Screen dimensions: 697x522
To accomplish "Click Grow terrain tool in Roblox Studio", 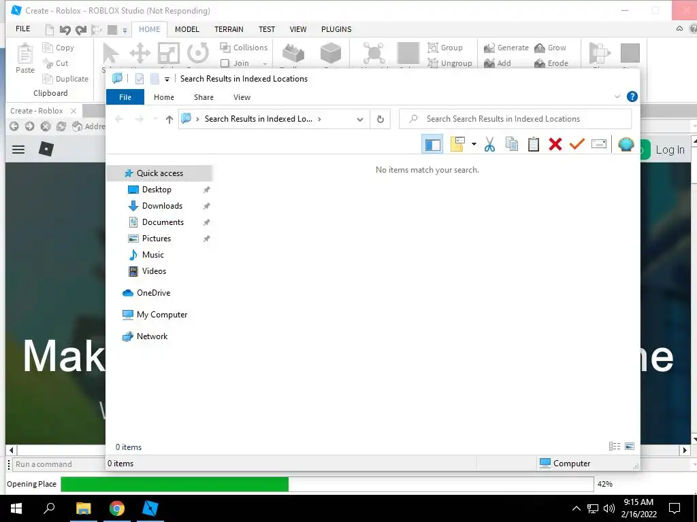I will [550, 48].
